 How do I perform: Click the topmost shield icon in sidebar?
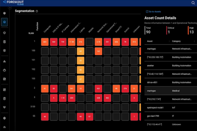pos(5,13)
